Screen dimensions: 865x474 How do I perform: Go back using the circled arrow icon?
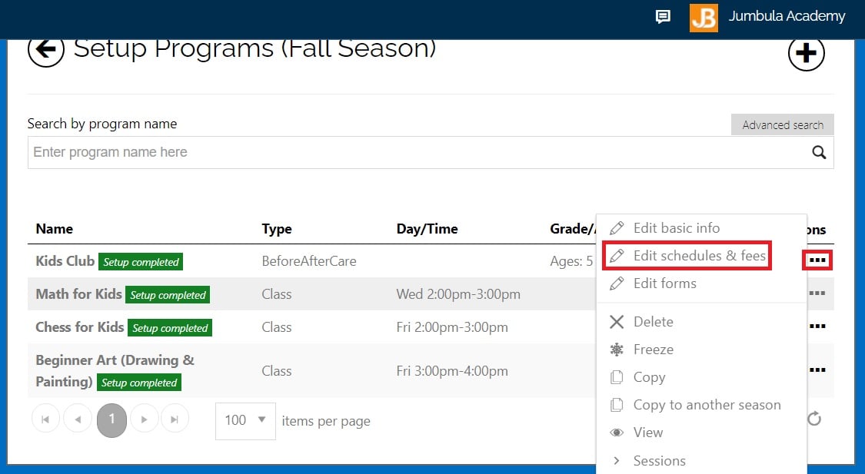pos(46,50)
